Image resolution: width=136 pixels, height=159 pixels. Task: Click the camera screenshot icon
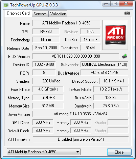point(127,13)
